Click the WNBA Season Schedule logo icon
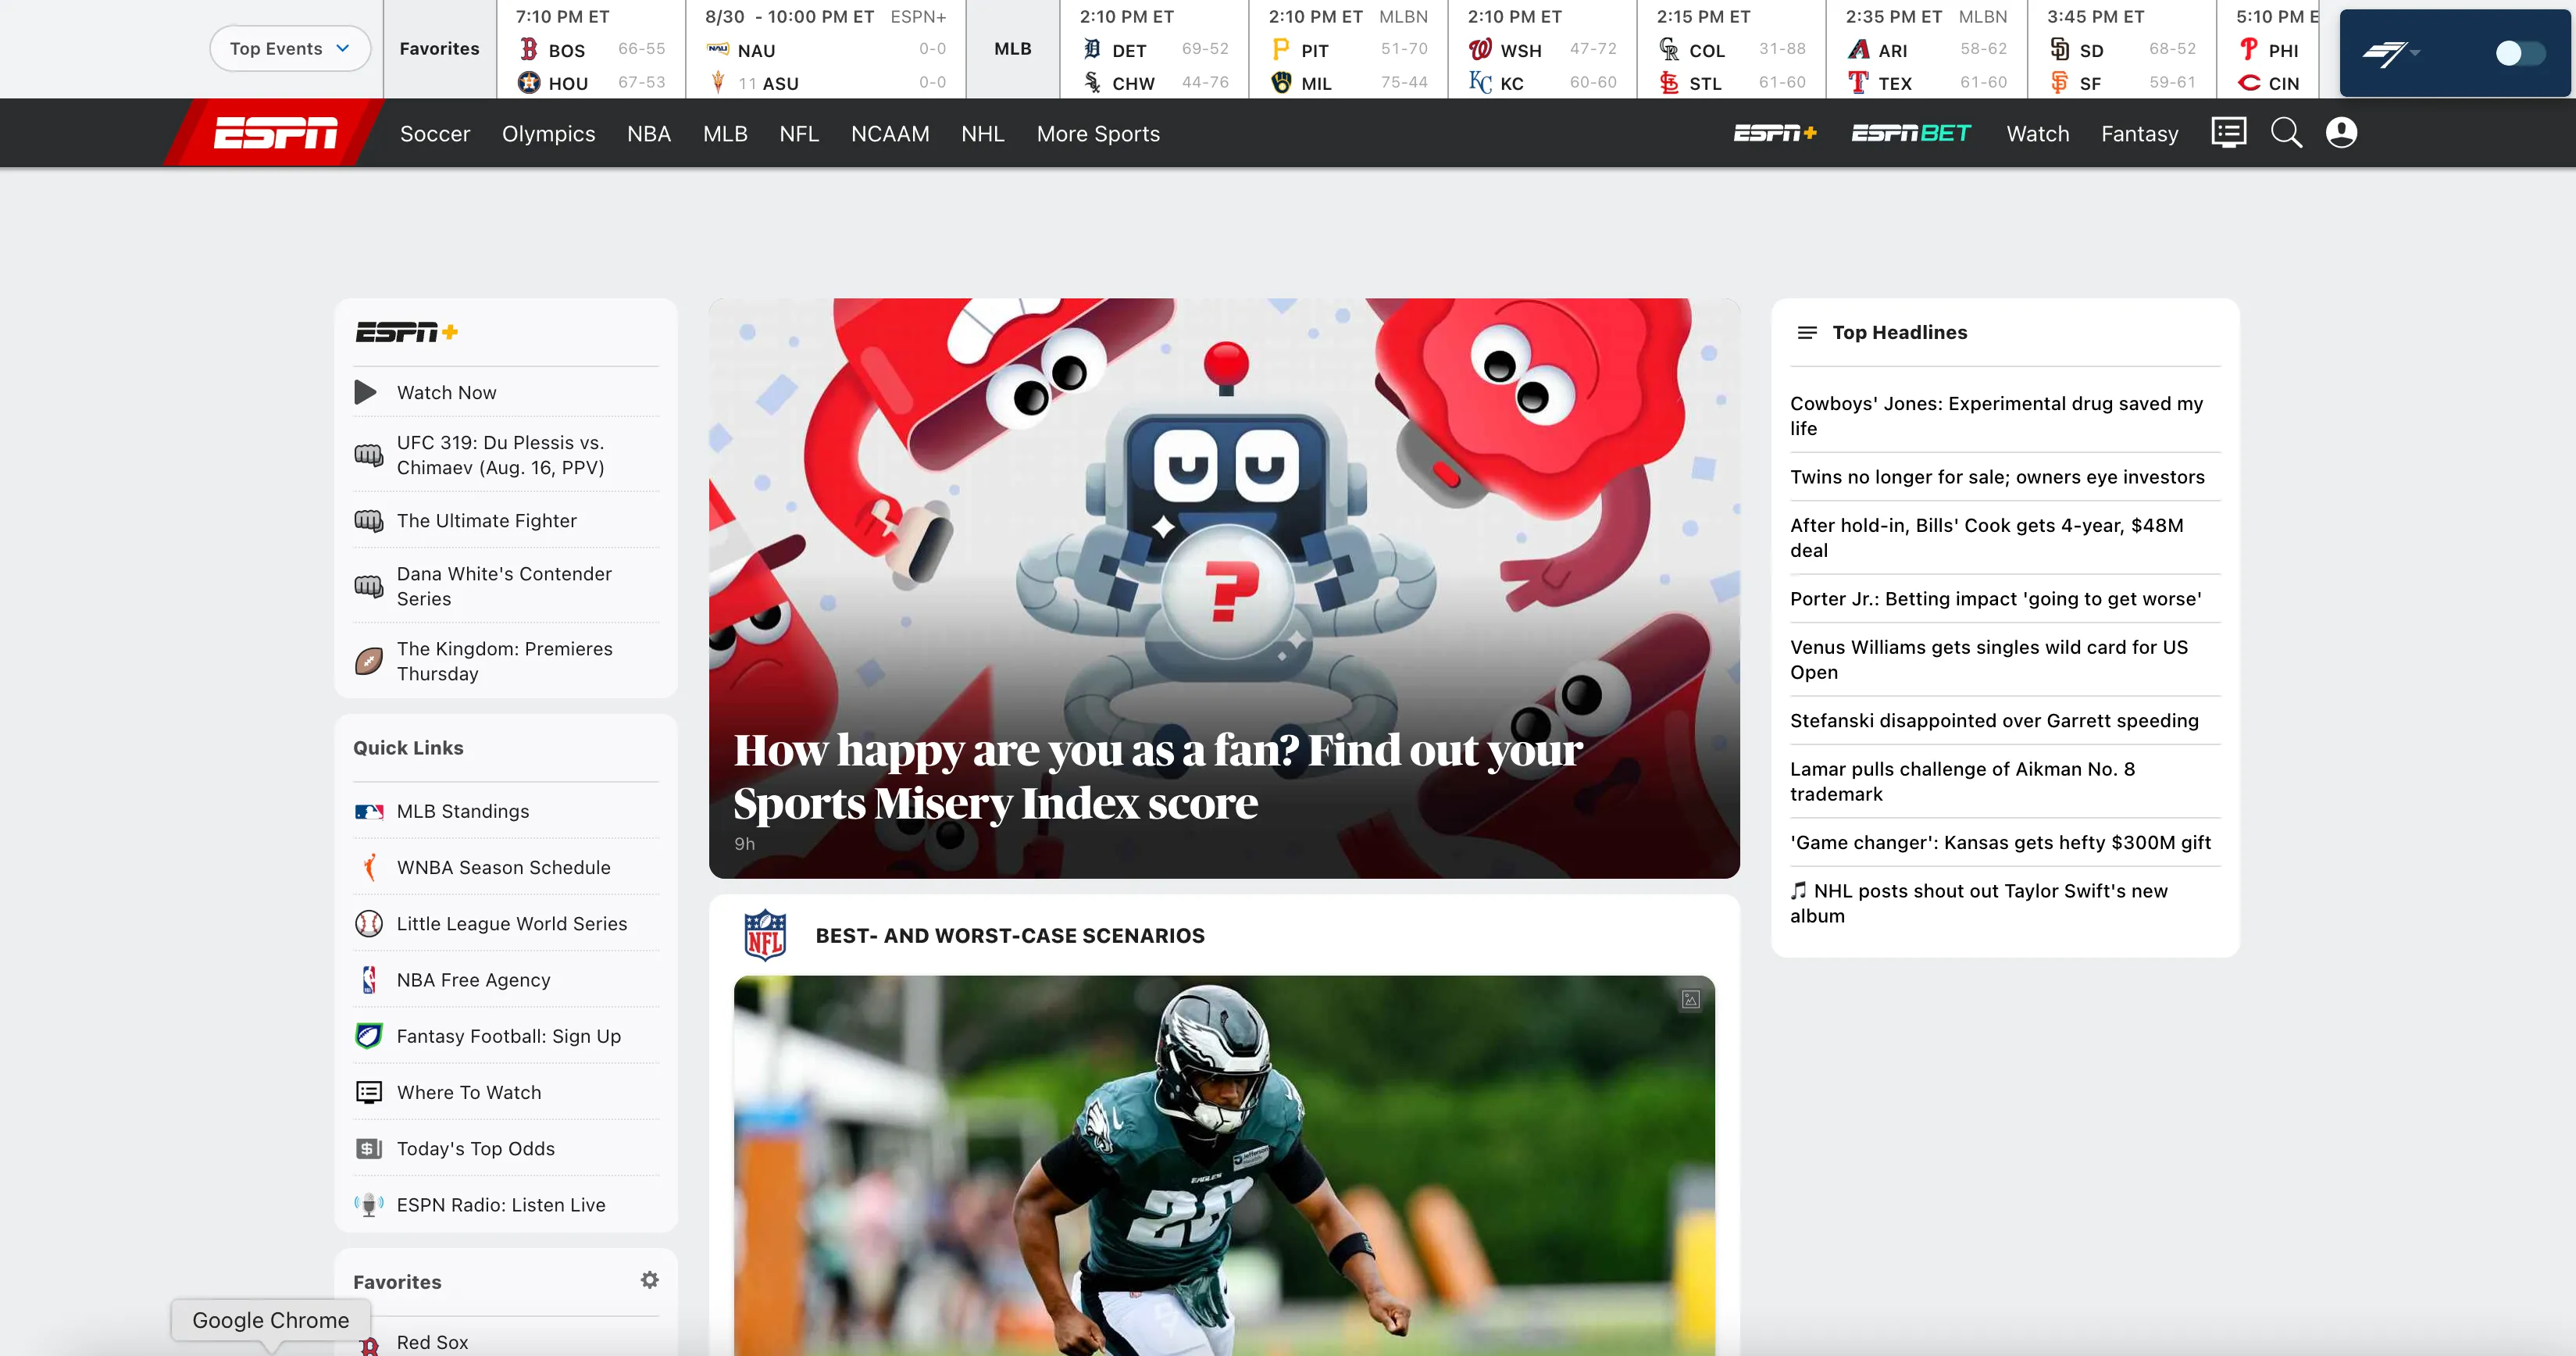Screen dimensions: 2576x1356 pos(369,867)
